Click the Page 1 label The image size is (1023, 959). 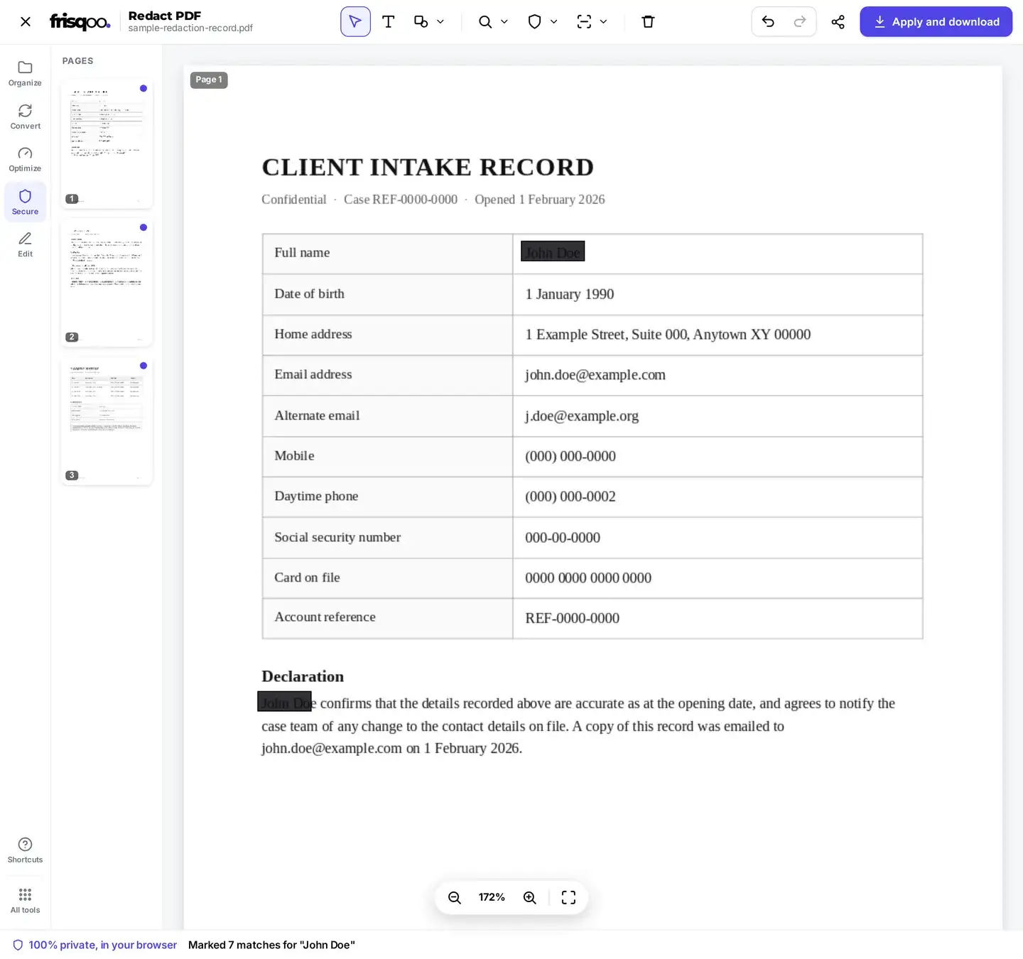(x=209, y=80)
